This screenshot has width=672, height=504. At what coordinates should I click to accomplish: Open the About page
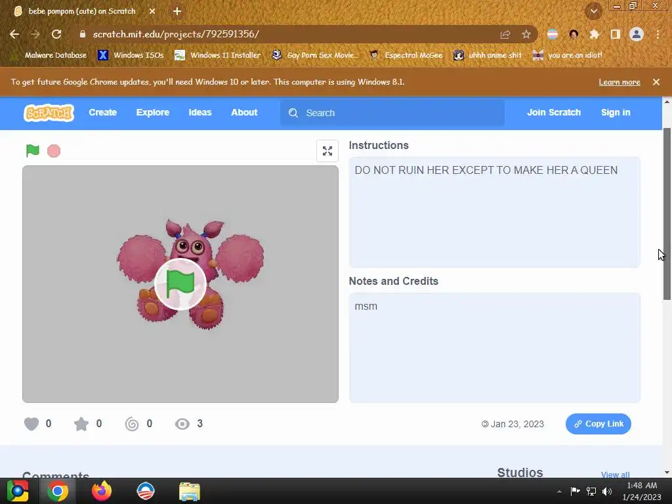pyautogui.click(x=244, y=112)
